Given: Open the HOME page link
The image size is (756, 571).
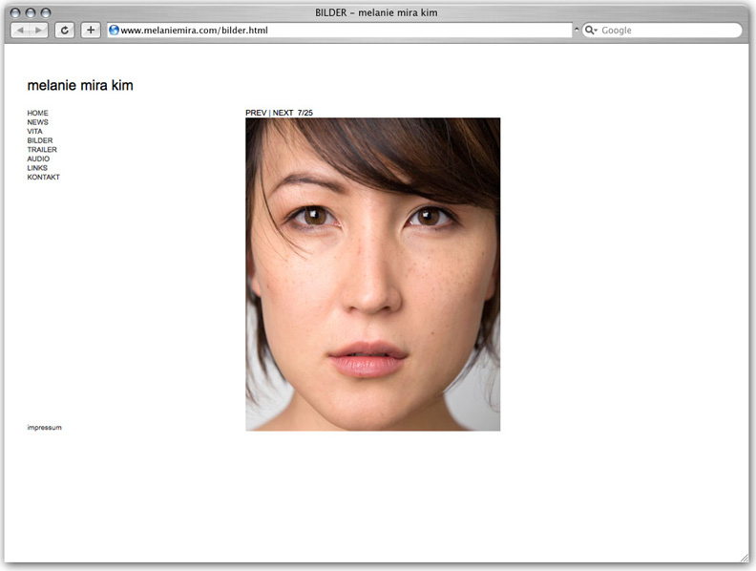Looking at the screenshot, I should tap(37, 113).
